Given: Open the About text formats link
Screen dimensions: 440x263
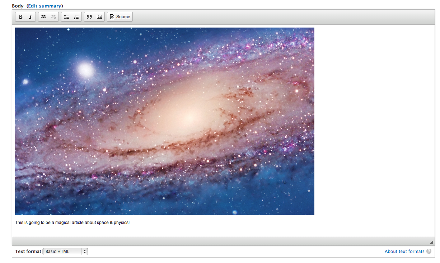Looking at the screenshot, I should coord(404,252).
